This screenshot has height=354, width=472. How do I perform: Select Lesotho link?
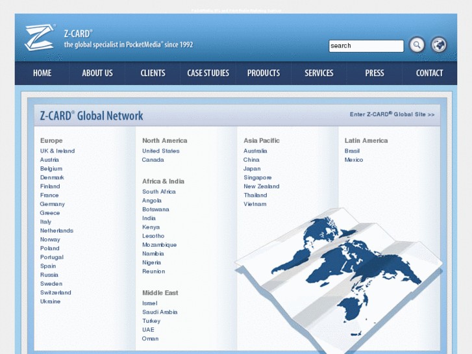153,236
